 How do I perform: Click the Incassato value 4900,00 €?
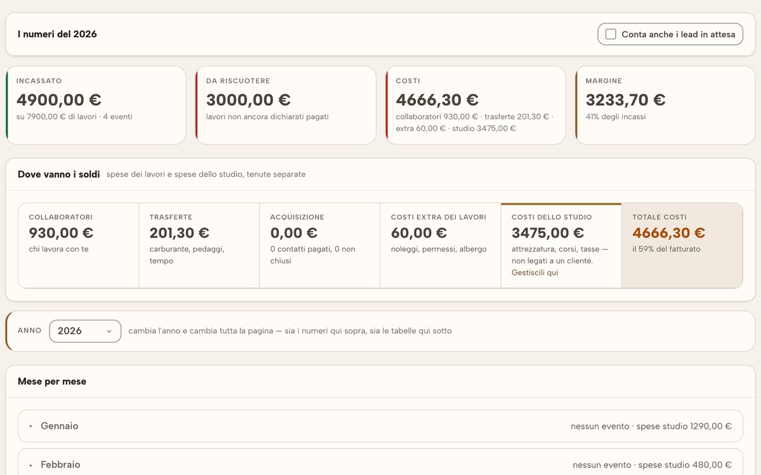59,100
